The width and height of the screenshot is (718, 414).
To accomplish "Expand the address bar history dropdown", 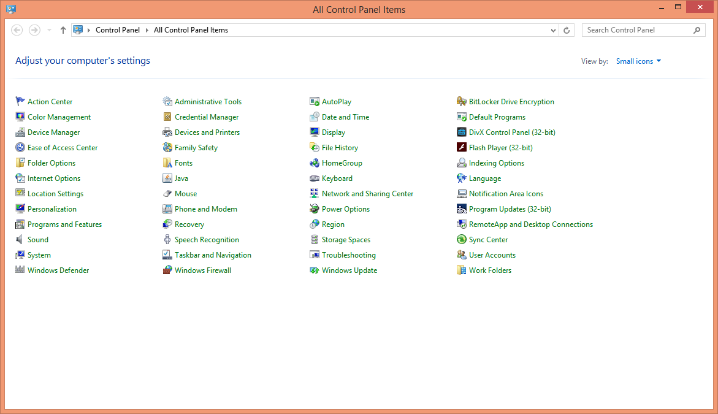I will (x=552, y=29).
